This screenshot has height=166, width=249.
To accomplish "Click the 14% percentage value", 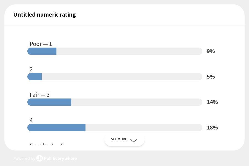I will coord(212,102).
